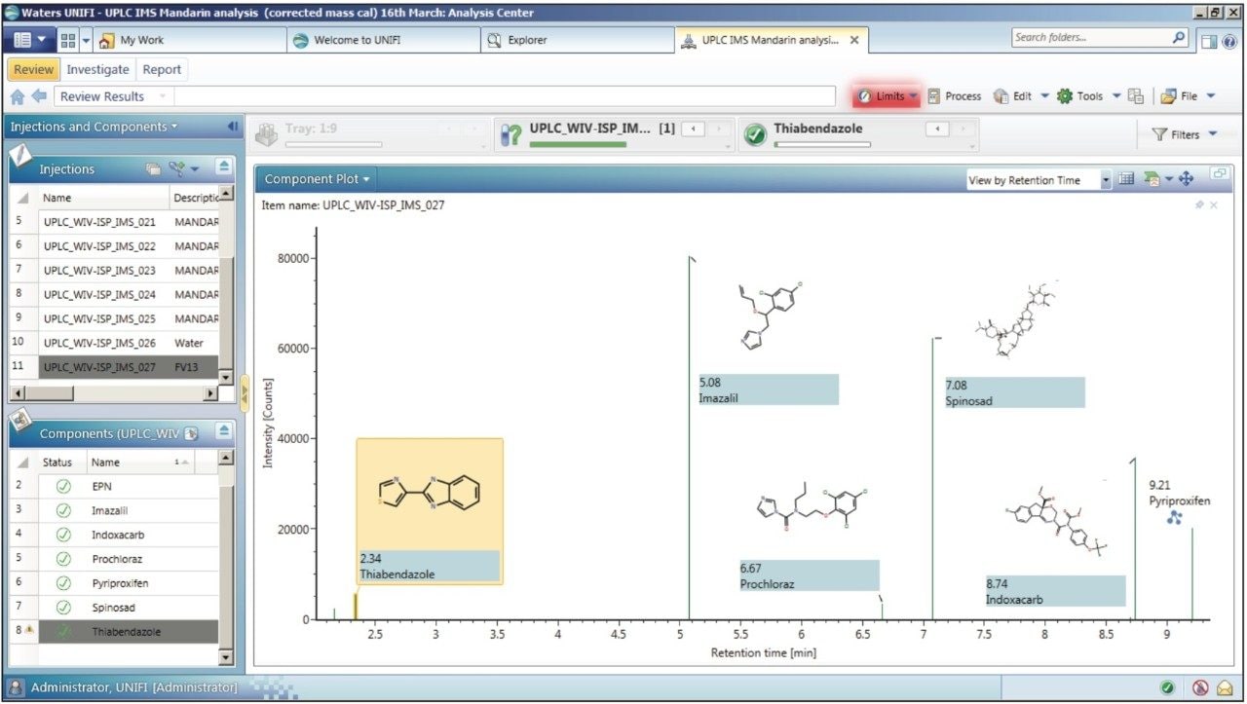Click the small icon beside Components title
This screenshot has width=1247, height=704.
pos(191,432)
